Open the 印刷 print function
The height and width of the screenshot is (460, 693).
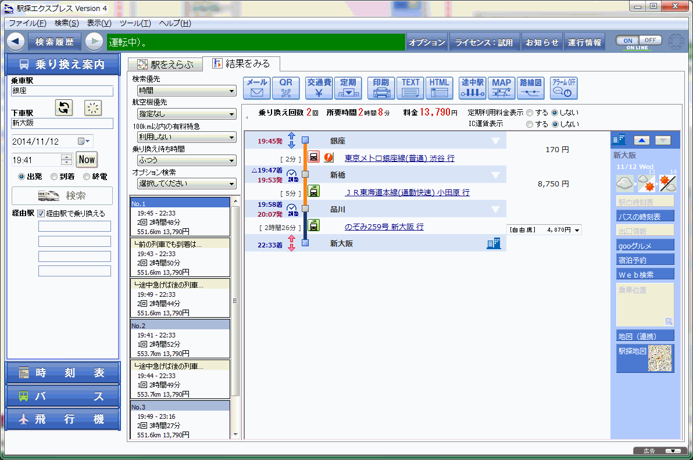(381, 88)
